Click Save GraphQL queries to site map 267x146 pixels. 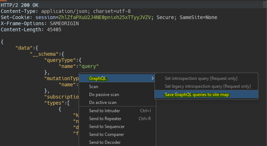(197, 95)
